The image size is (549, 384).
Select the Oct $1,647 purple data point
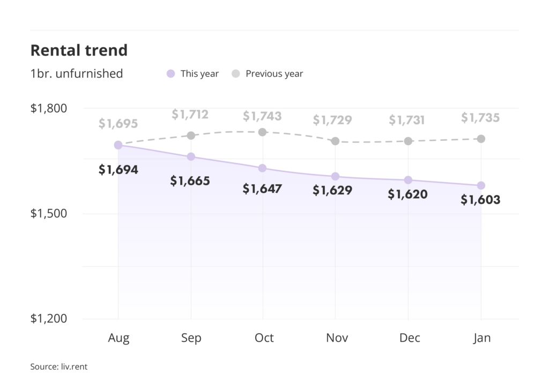coord(262,168)
